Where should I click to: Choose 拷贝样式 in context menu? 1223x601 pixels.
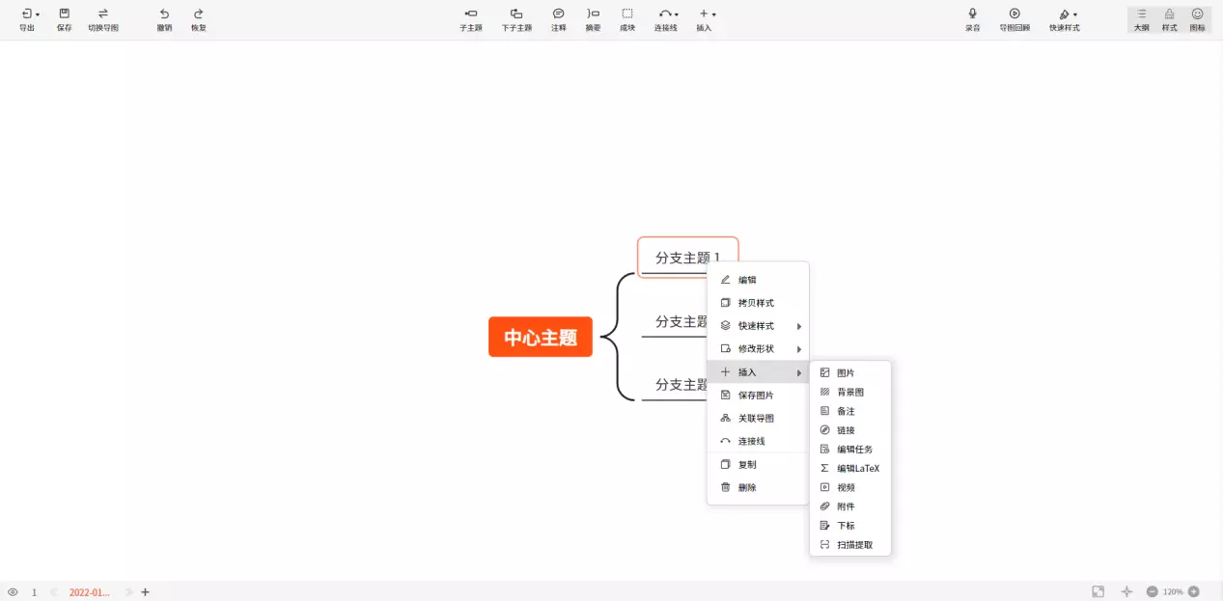(758, 303)
